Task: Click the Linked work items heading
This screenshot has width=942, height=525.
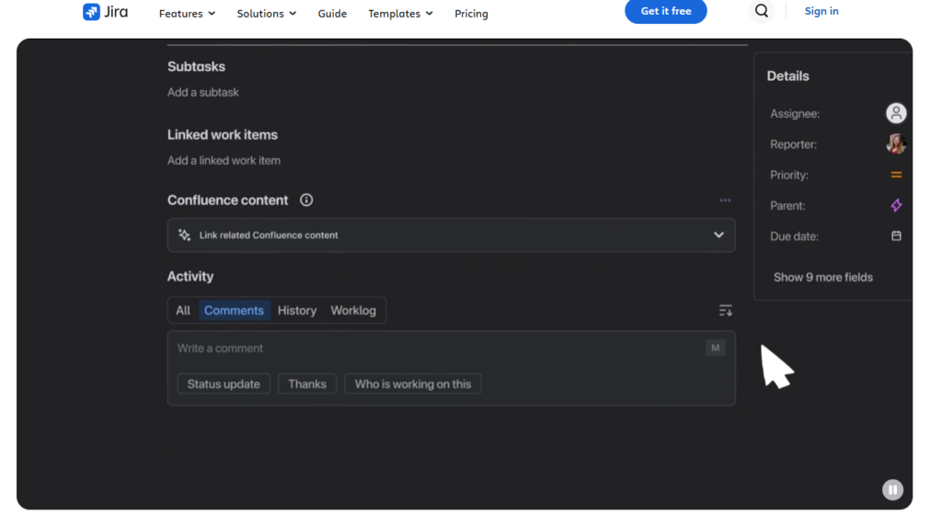Action: coord(223,134)
